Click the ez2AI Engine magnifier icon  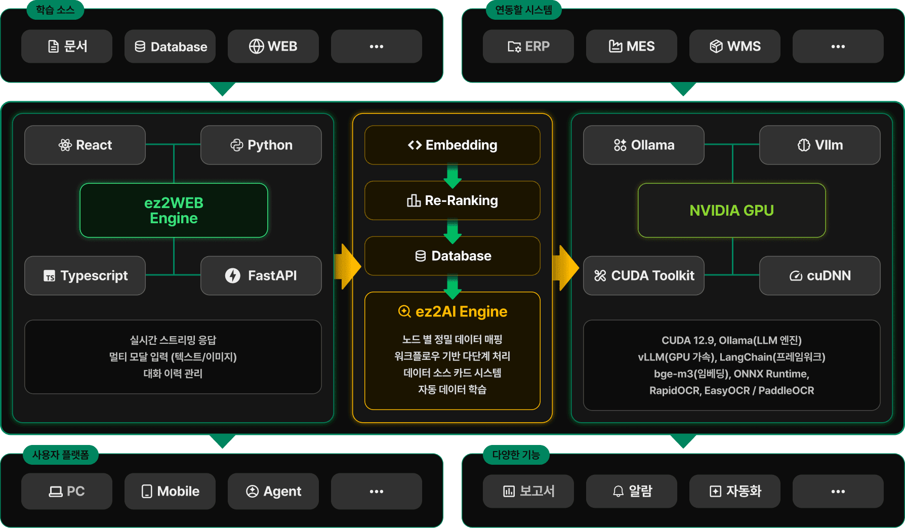point(404,311)
